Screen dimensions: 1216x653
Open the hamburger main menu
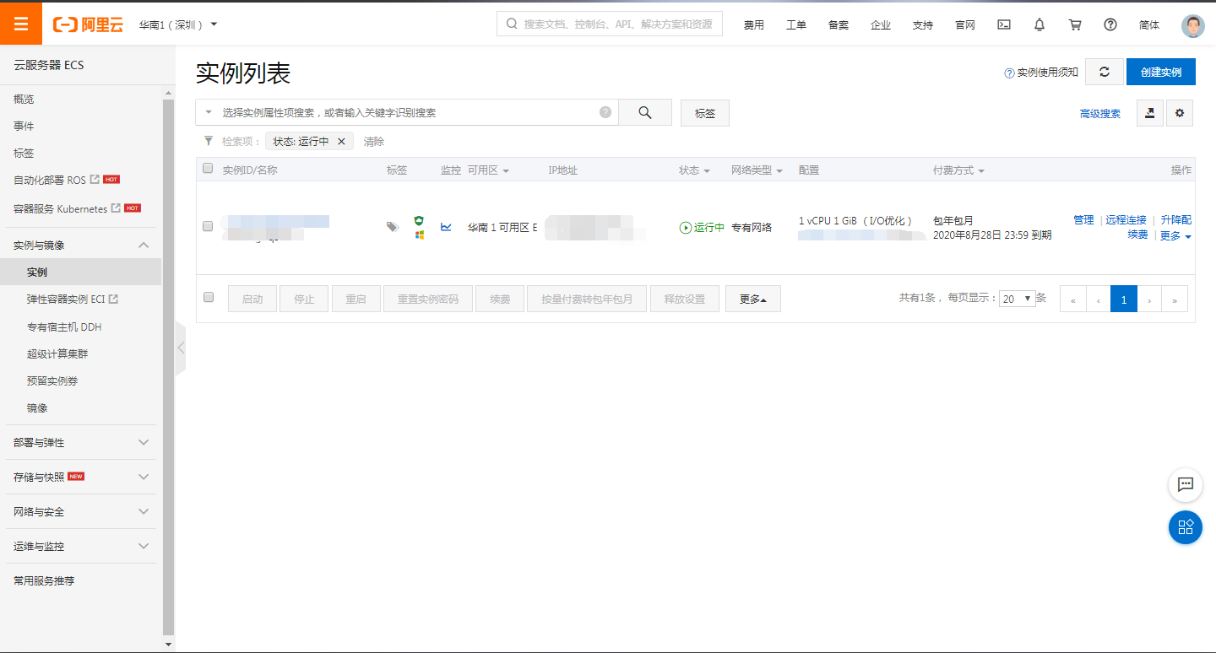coord(21,24)
